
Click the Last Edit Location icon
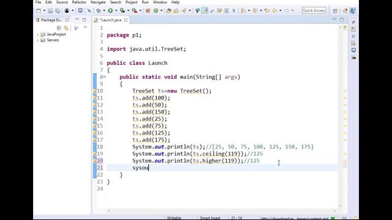pyautogui.click(x=267, y=11)
